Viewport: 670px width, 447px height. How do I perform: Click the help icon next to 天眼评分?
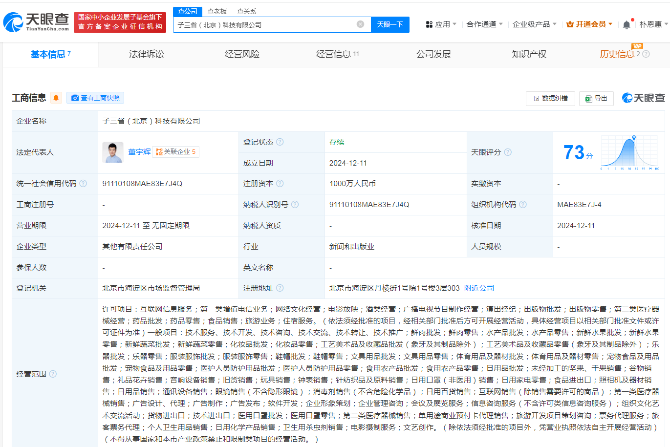click(508, 152)
